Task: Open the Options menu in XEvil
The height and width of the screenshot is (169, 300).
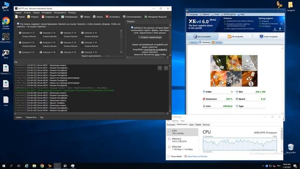Action: pos(205,15)
